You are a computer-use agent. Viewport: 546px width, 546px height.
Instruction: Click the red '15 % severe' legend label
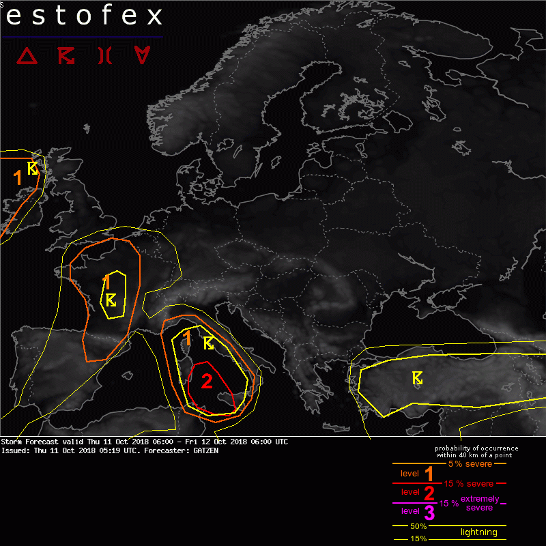point(469,484)
